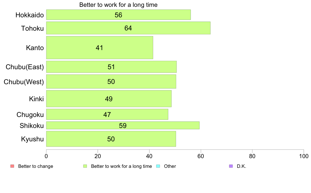
Task: Select the Hokkaido bar showing 56
Action: click(x=118, y=15)
